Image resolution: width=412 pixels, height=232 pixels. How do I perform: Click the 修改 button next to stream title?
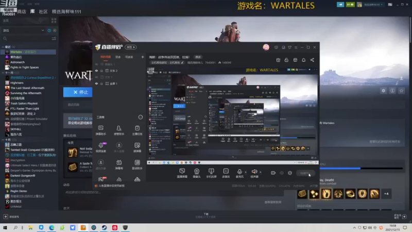point(198,57)
